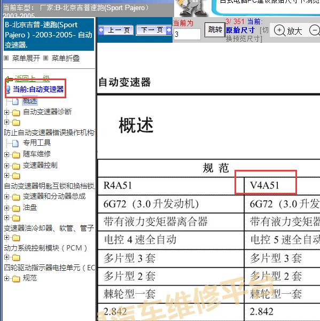The height and width of the screenshot is (321, 320).
Task: Click the 原始尺寸 link
Action: pyautogui.click(x=240, y=30)
